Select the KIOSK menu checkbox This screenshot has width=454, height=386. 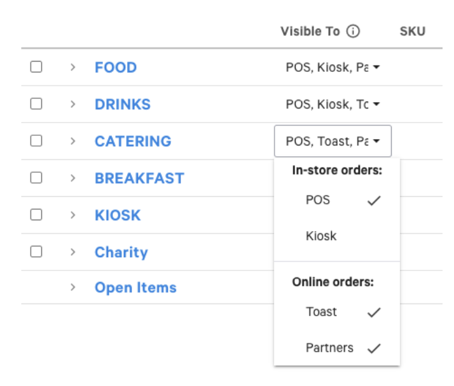click(x=36, y=215)
